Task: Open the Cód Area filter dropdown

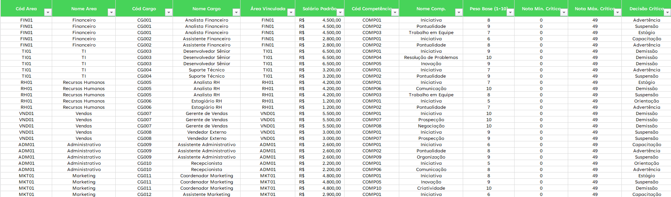Action: (x=47, y=12)
